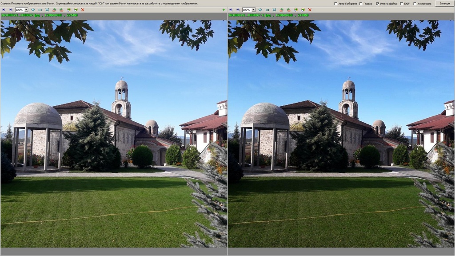Click the green arrow in left pane toolbar

click(x=224, y=10)
